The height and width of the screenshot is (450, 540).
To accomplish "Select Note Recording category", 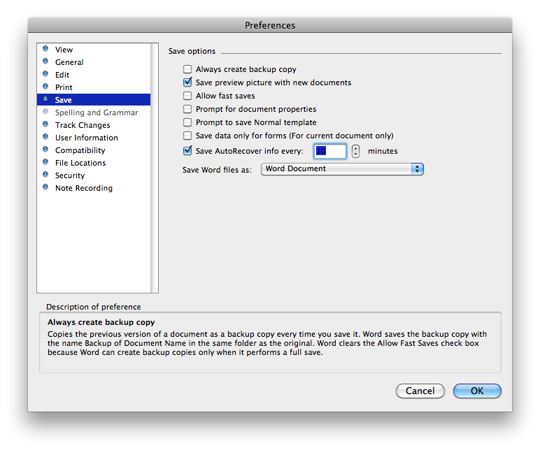I will [x=94, y=188].
